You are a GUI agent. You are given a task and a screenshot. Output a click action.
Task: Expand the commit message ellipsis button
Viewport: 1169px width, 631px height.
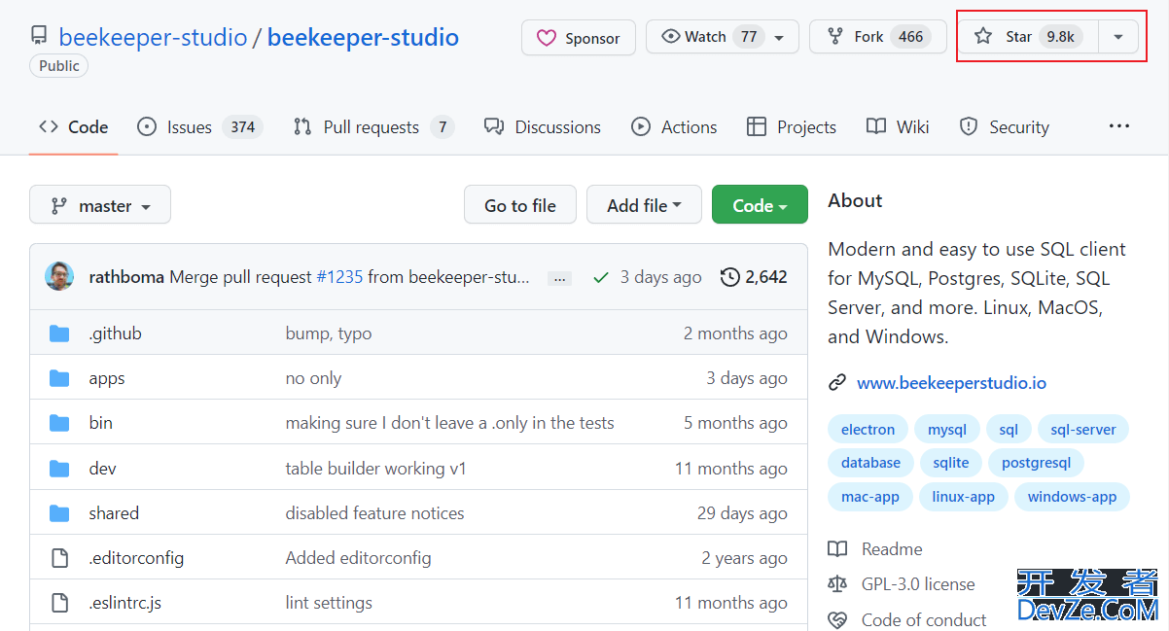point(559,278)
